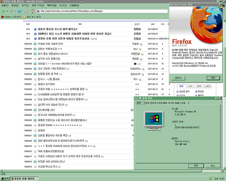Go to the home page via Home icon
226x181 pixels.
point(33,11)
